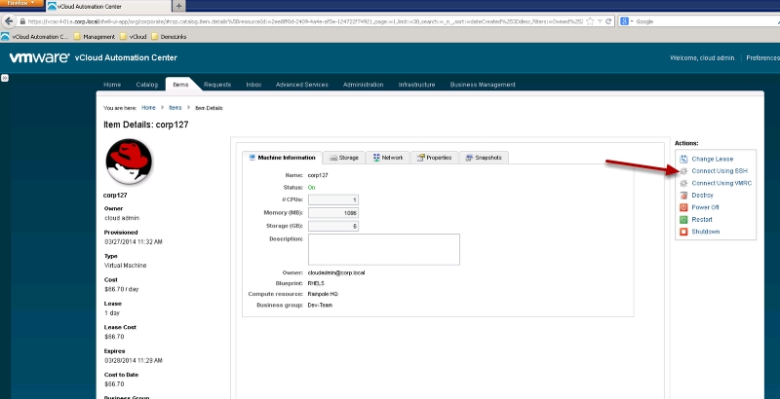
Task: Click the Destroy action icon
Action: [x=683, y=196]
